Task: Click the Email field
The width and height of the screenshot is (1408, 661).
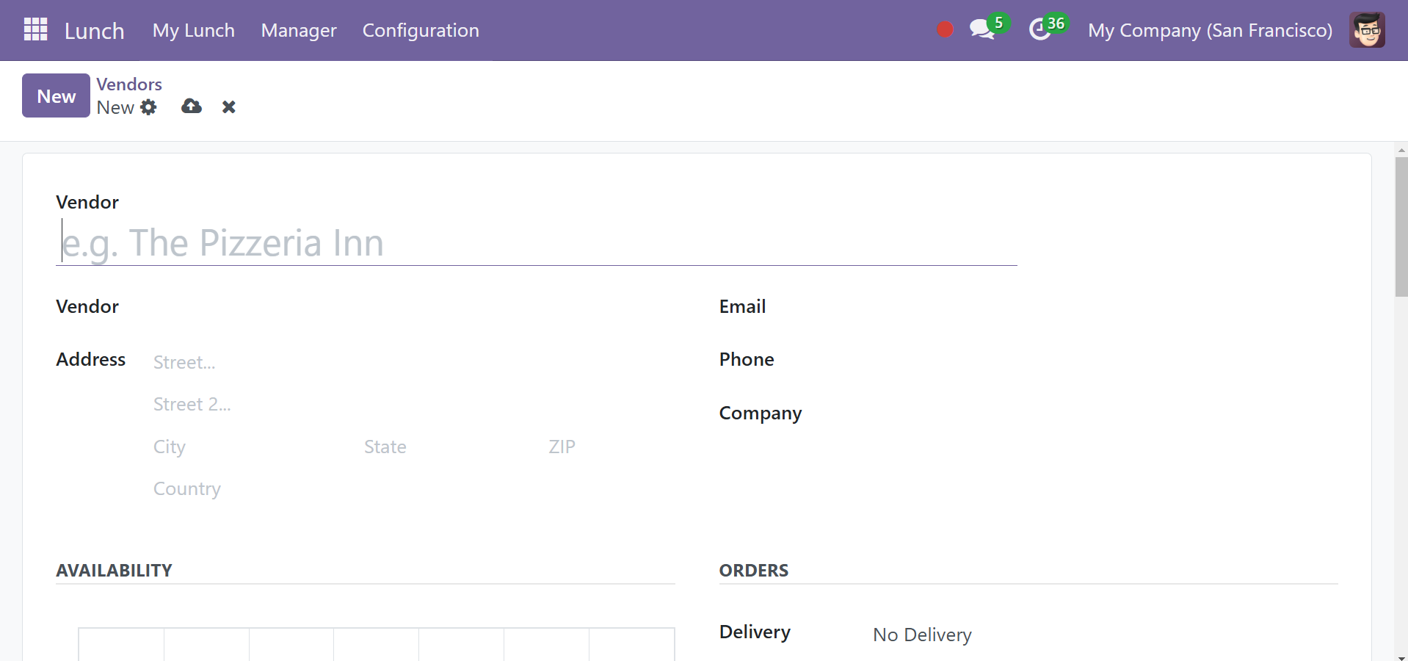Action: [1106, 306]
